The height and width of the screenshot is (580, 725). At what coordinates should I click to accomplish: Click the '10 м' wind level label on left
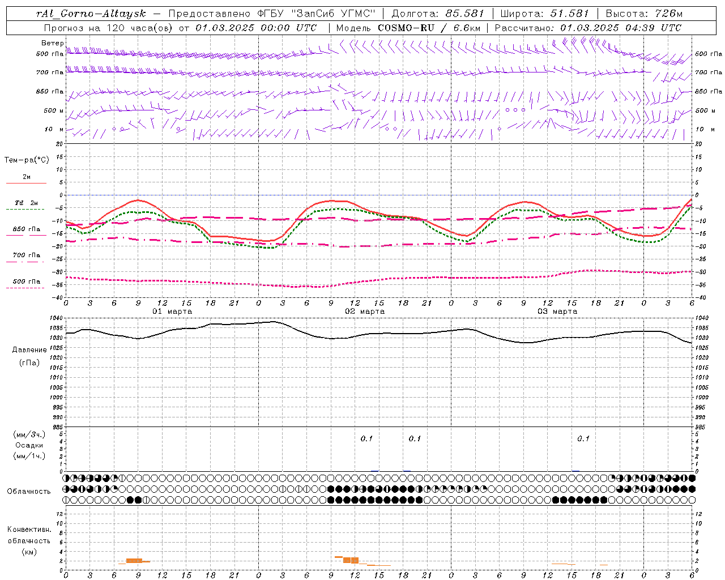(54, 130)
